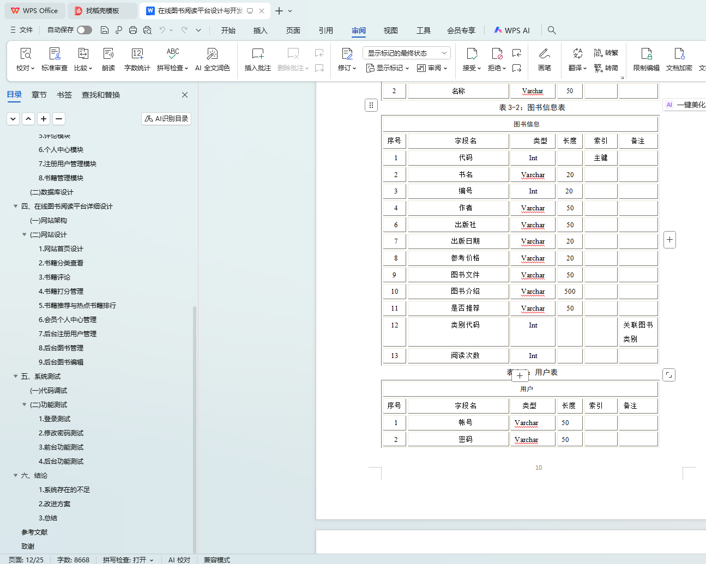The width and height of the screenshot is (706, 564).
Task: Toggle the Auto Save (自动保存) switch
Action: (x=84, y=30)
